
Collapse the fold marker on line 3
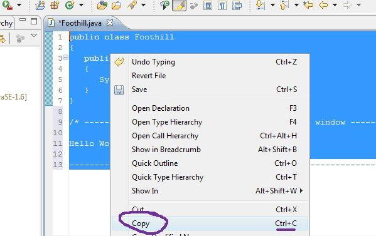(65, 58)
